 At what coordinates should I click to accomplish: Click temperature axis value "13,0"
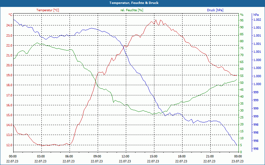click(10, 135)
